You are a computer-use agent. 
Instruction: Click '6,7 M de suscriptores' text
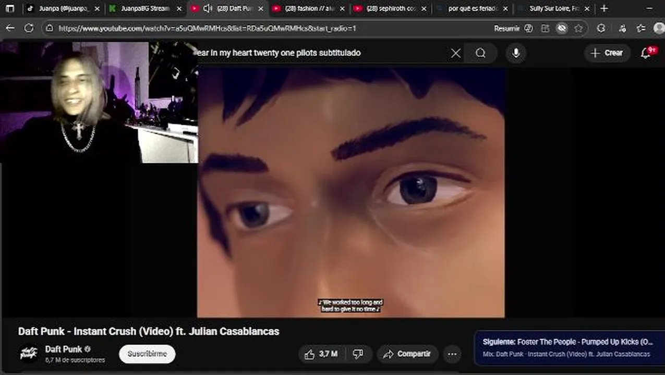click(75, 360)
